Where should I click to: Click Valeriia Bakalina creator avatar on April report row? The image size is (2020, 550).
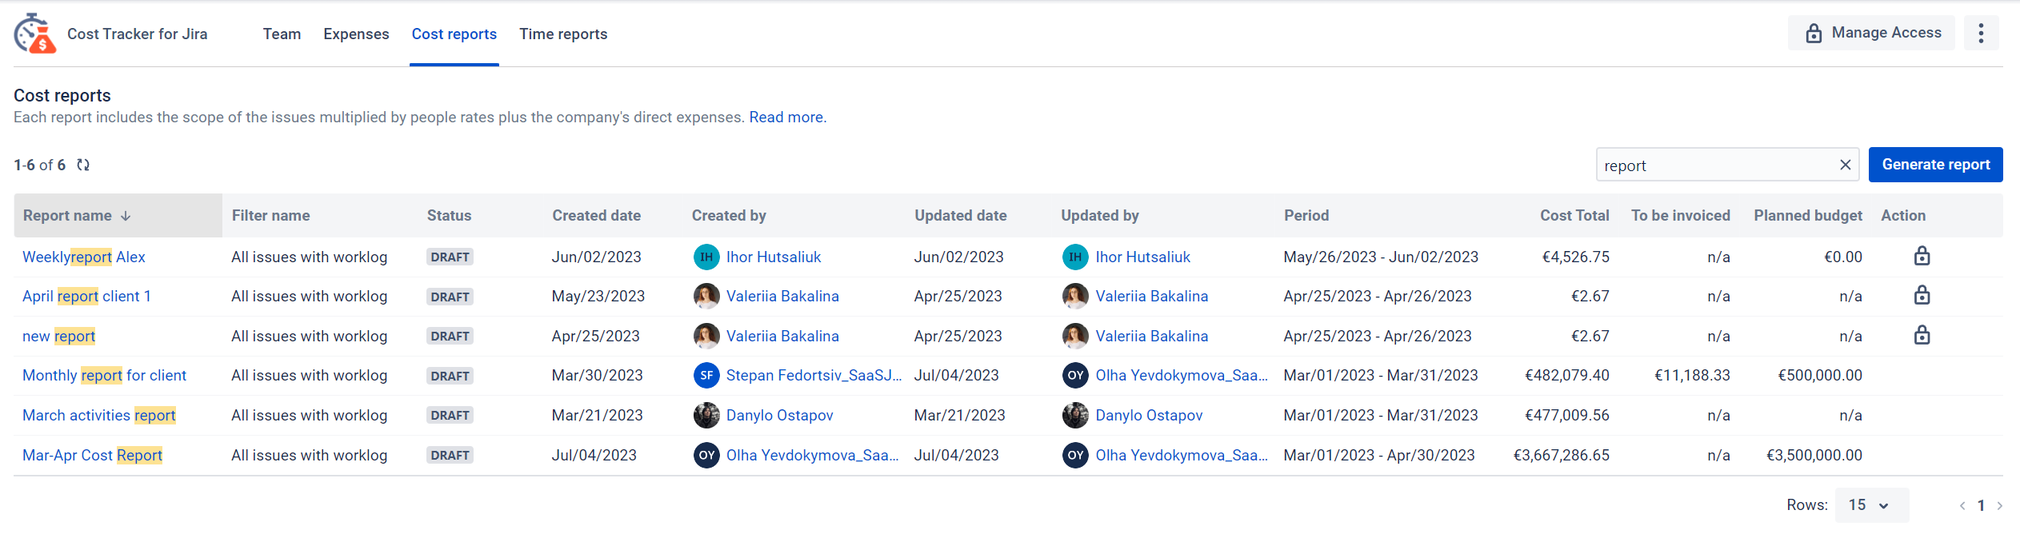[706, 296]
